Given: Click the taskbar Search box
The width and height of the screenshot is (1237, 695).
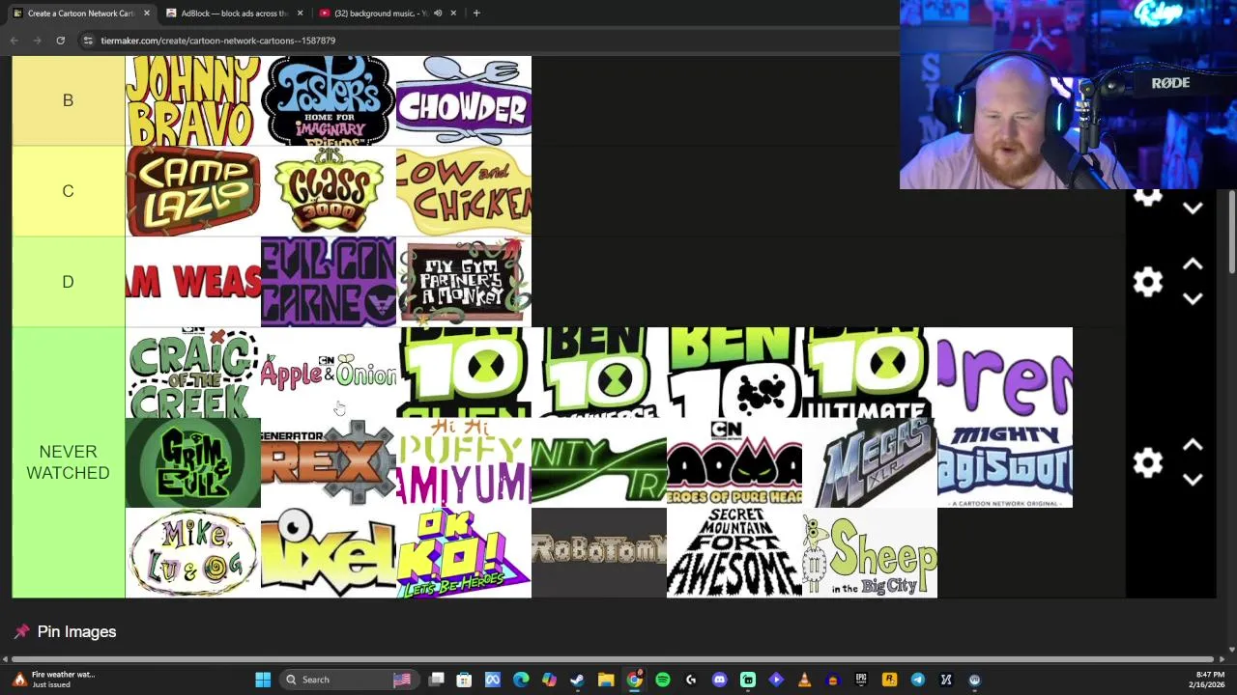Looking at the screenshot, I should pos(348,680).
